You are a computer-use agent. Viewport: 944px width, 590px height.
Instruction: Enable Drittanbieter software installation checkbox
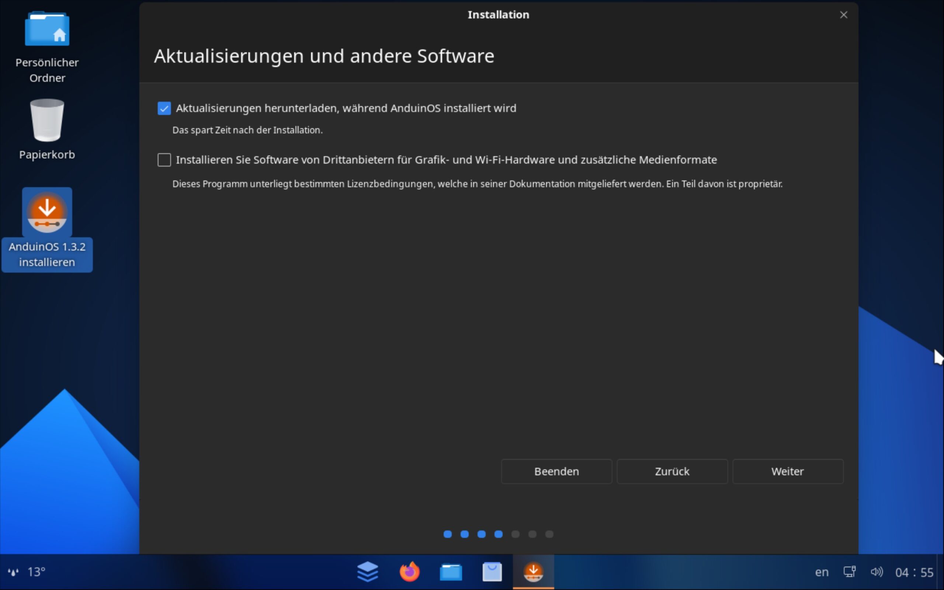[164, 160]
